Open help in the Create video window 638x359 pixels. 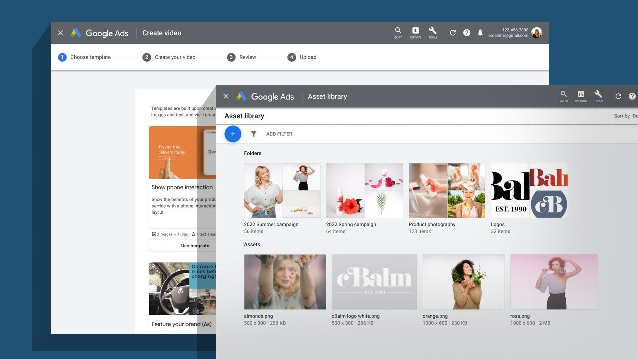tap(467, 33)
